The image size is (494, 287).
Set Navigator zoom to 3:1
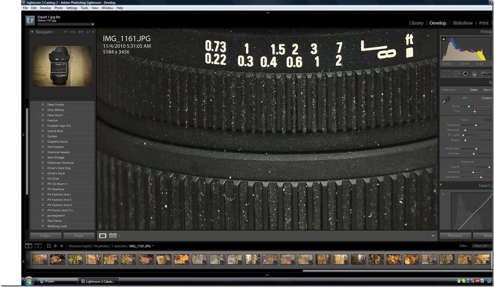click(88, 32)
